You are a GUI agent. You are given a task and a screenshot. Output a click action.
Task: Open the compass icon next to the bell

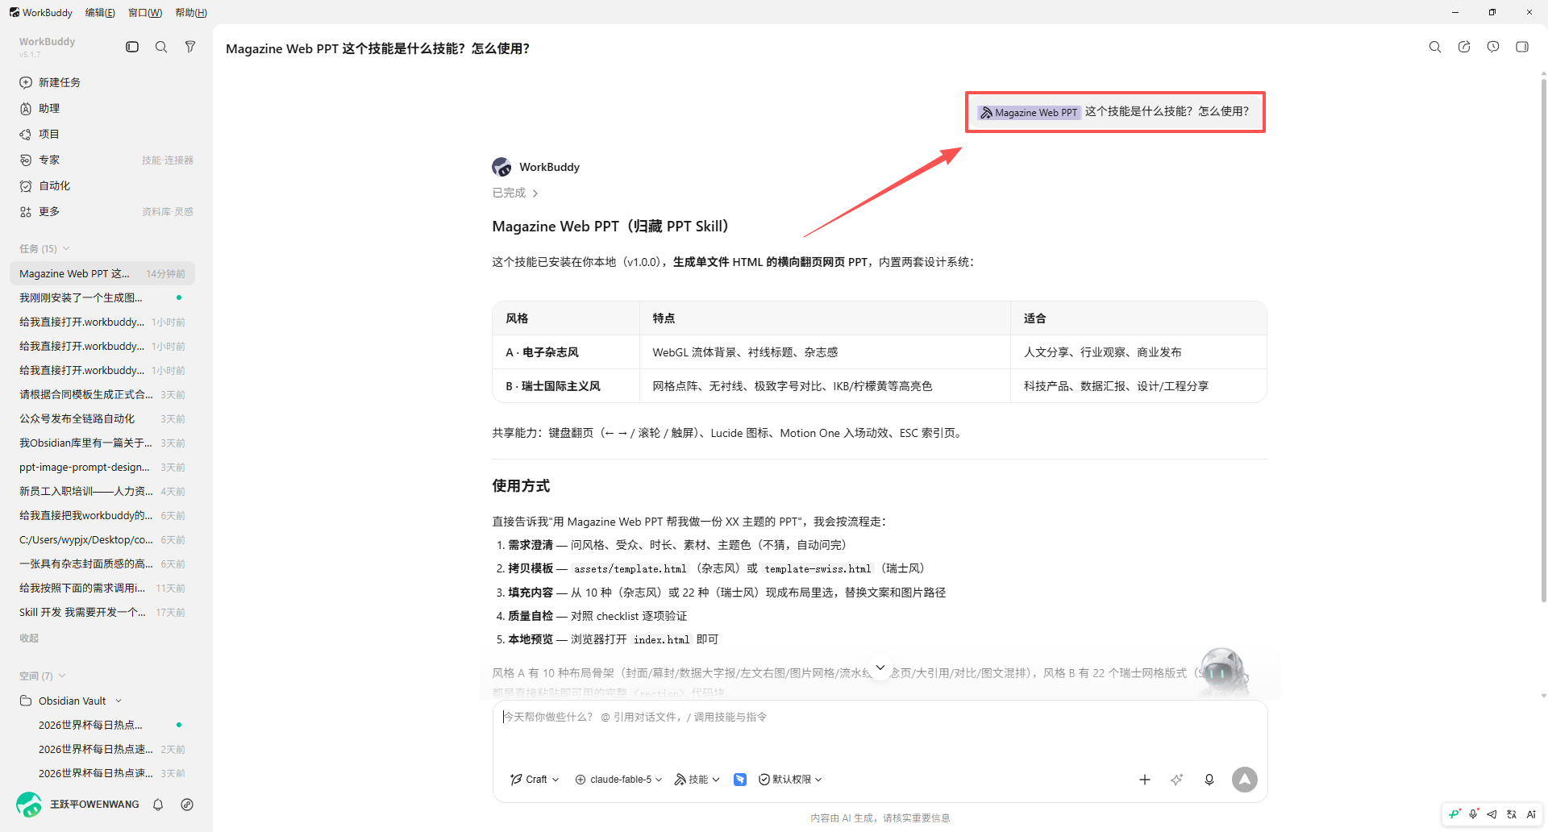click(x=187, y=805)
